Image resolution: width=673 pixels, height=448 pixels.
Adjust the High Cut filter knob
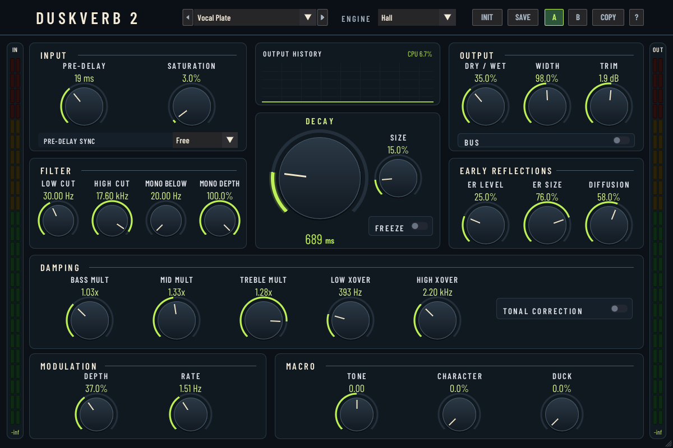coord(112,221)
